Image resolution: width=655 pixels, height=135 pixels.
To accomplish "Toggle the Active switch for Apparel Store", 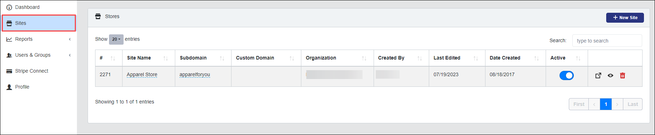I will click(567, 75).
